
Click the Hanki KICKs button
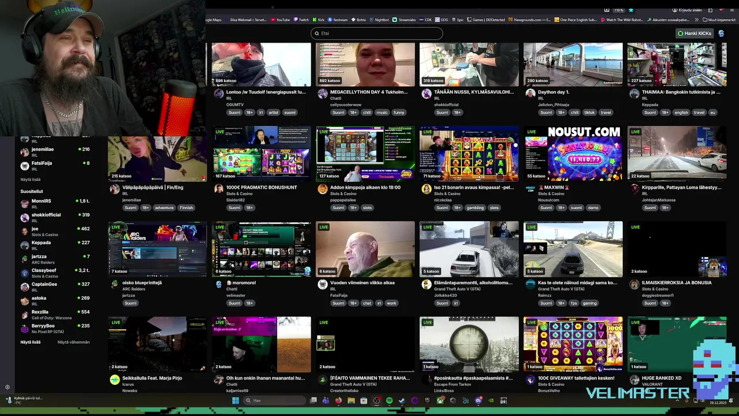tap(695, 34)
